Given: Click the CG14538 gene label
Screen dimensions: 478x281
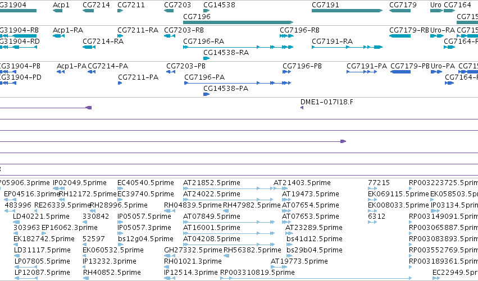Looking at the screenshot, I should point(219,5).
